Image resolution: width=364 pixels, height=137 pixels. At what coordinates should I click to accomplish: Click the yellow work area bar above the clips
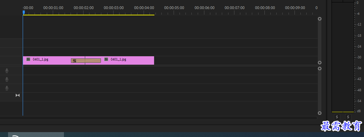click(x=89, y=15)
